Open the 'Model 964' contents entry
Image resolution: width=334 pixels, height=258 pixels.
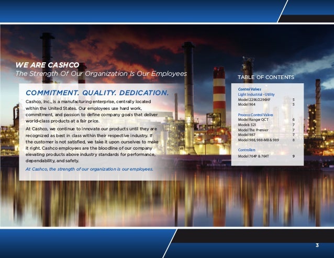click(247, 104)
